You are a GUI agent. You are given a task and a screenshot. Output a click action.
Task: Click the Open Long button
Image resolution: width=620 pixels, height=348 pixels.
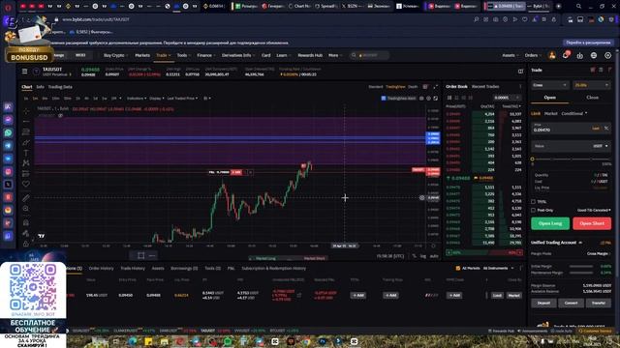tap(550, 223)
